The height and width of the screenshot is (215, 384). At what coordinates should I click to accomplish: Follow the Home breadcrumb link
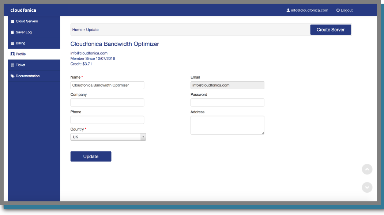77,30
